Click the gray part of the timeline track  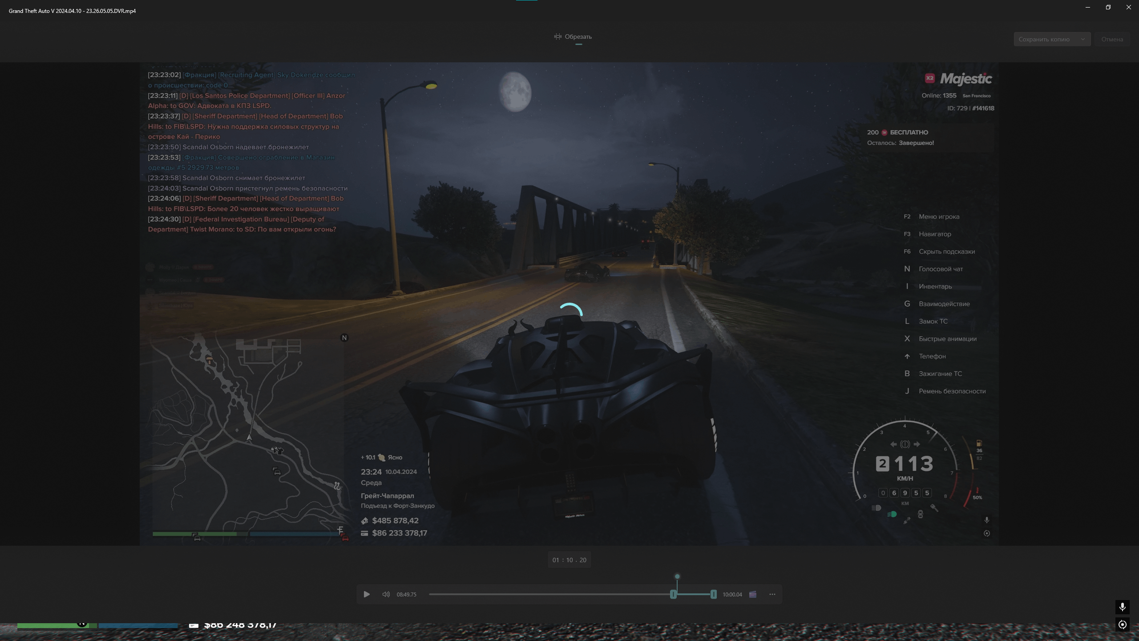point(549,594)
